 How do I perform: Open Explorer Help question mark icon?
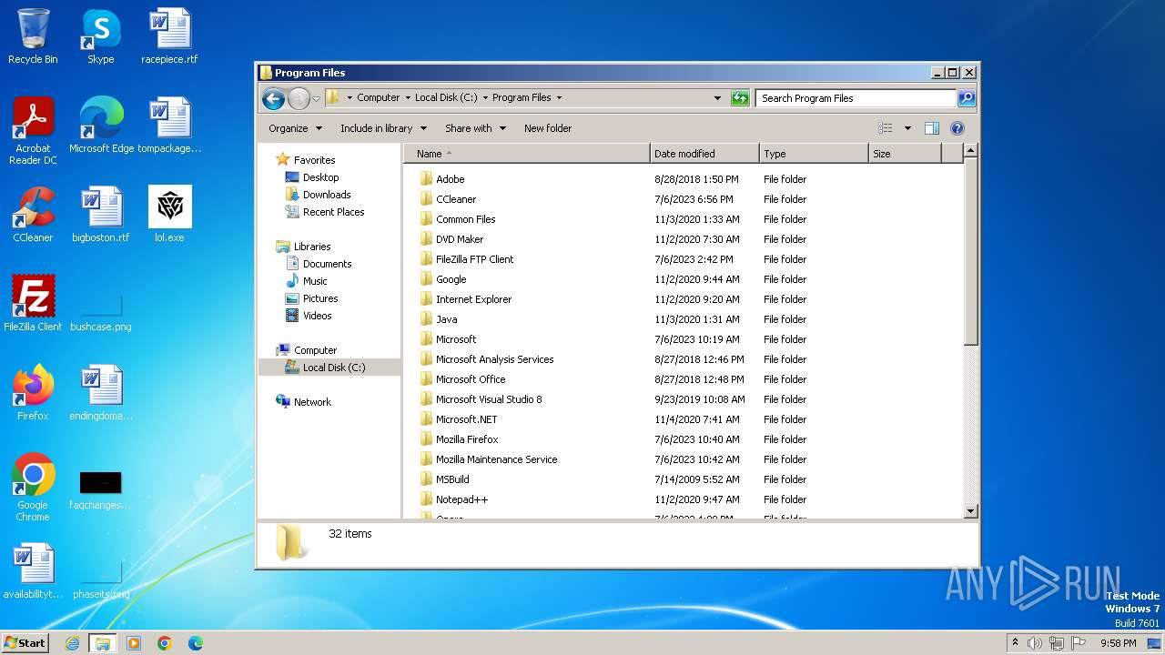[x=957, y=128]
